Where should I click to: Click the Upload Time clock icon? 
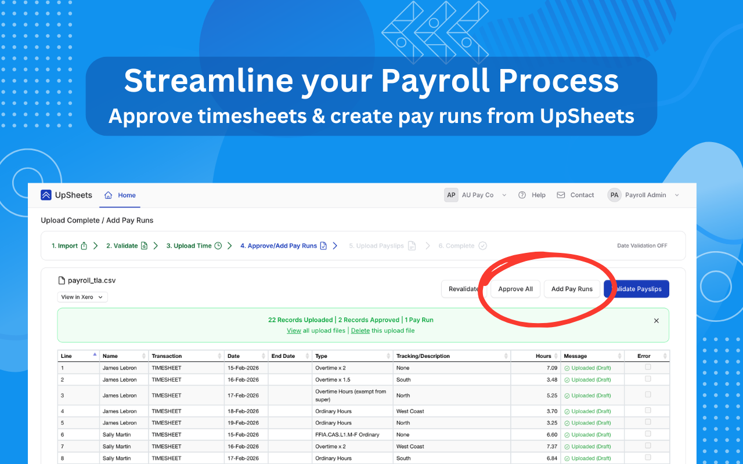tap(218, 246)
